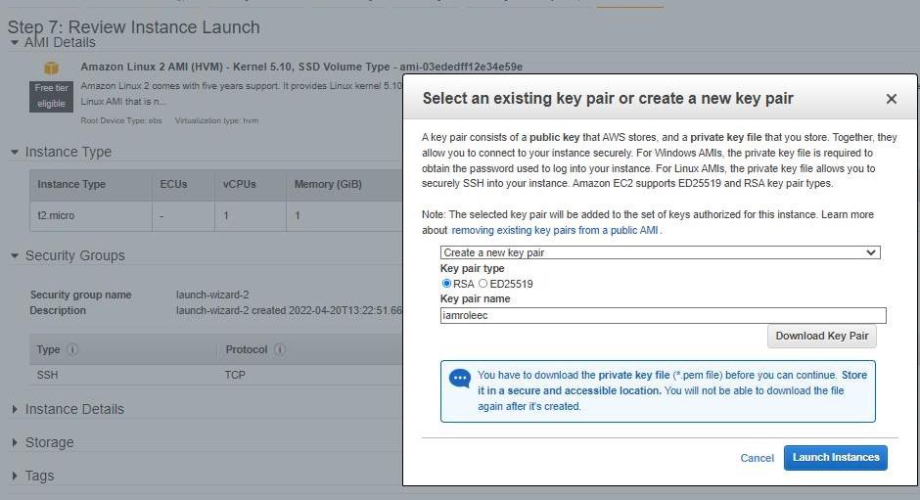Click the 'Key pair type' label

[x=473, y=268]
